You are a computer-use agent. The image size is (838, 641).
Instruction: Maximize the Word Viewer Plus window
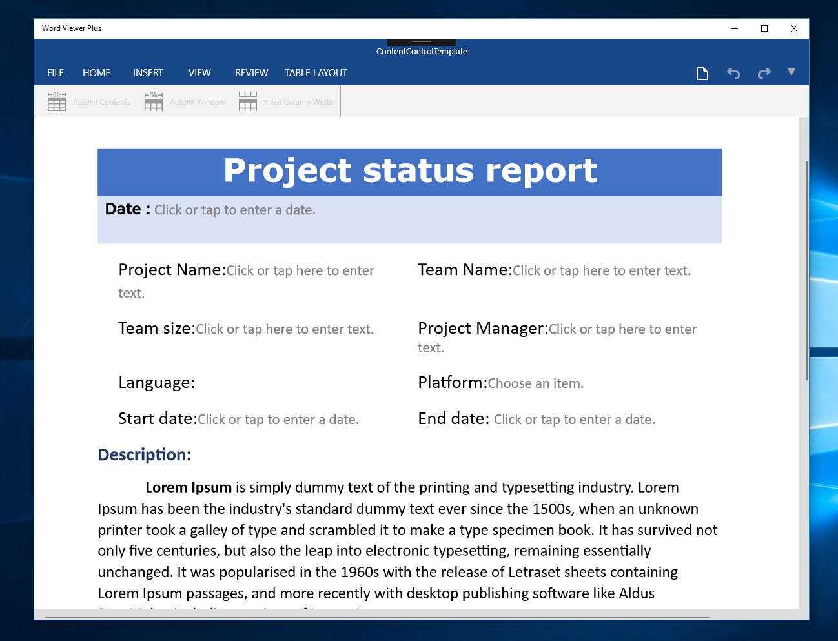point(764,28)
